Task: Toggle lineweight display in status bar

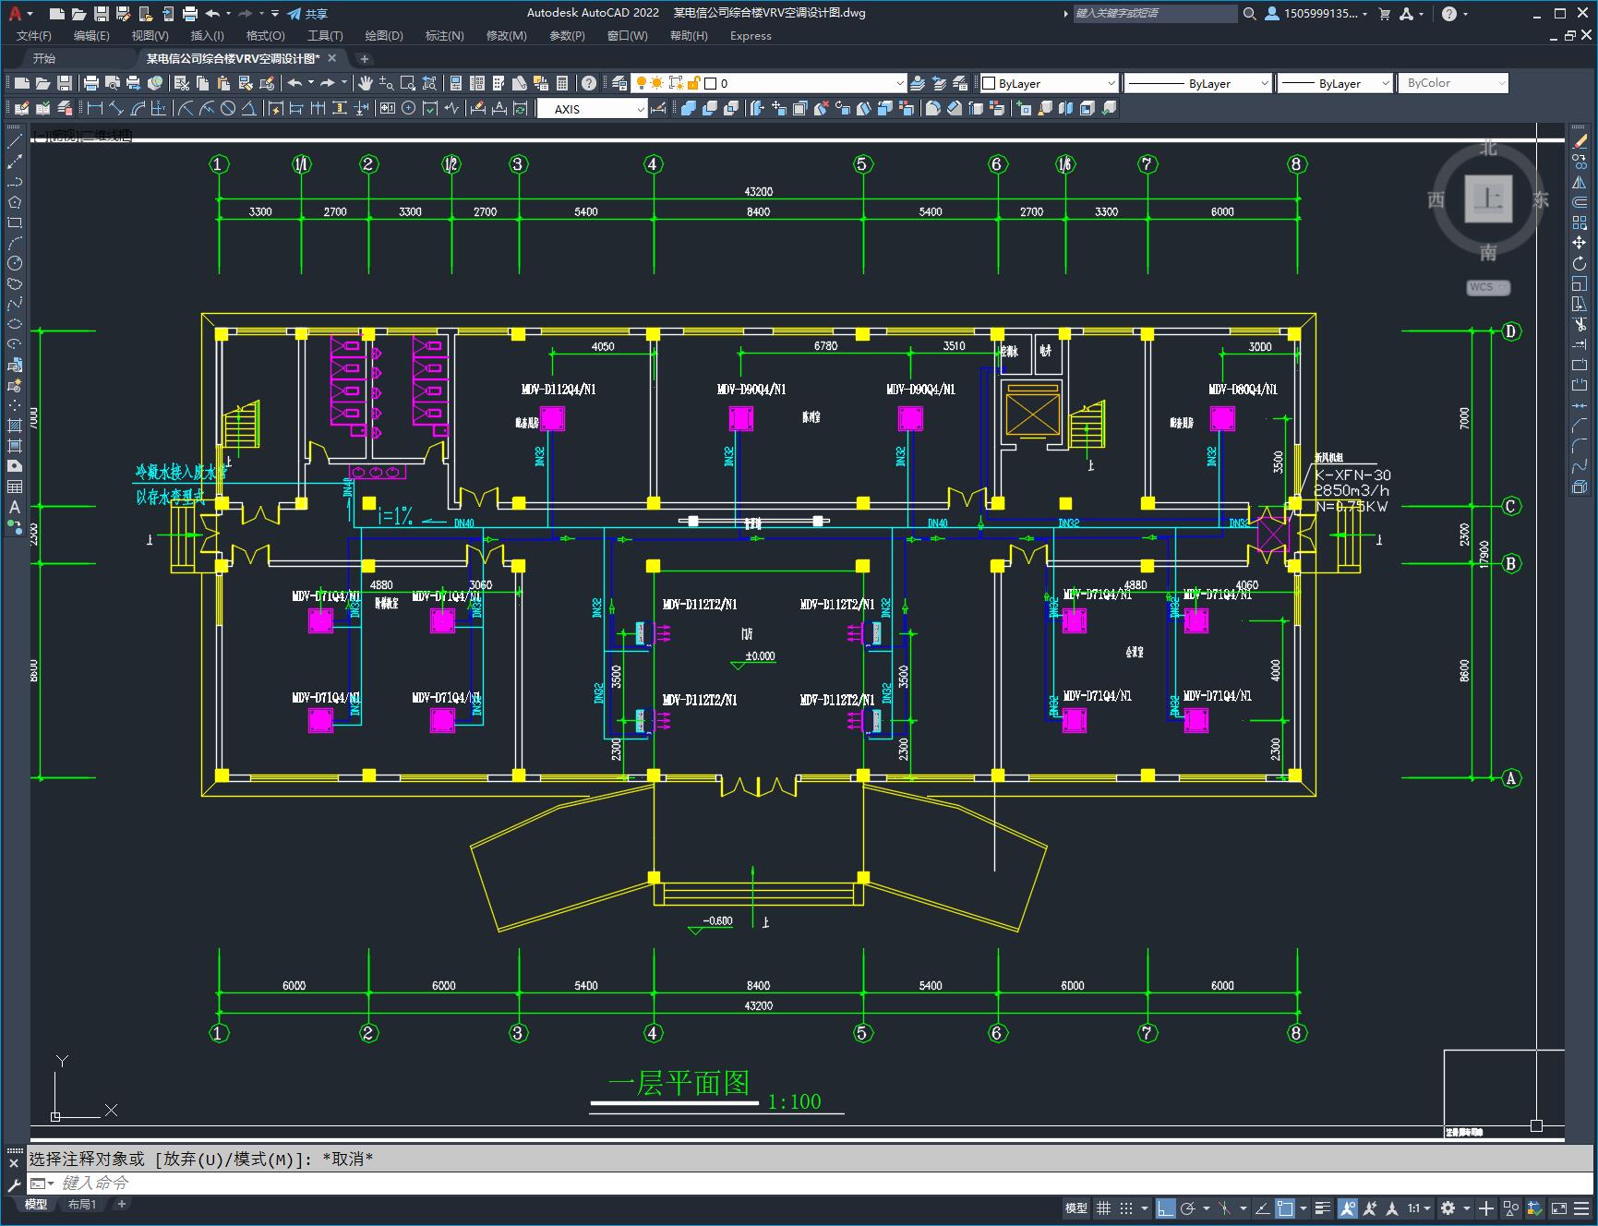Action: 1323,1208
